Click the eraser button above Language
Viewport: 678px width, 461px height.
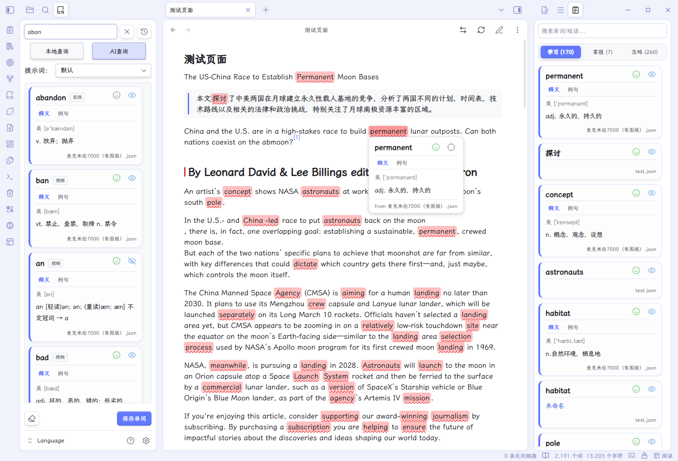click(x=32, y=418)
